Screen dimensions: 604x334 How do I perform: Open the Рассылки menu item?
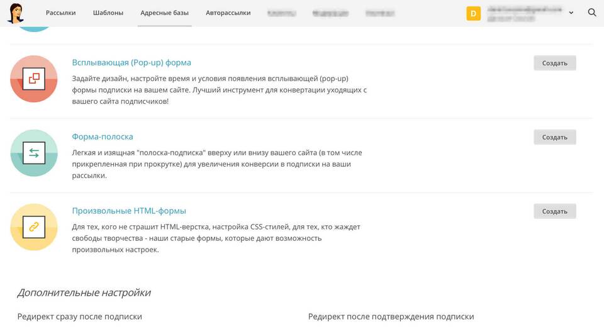[61, 13]
